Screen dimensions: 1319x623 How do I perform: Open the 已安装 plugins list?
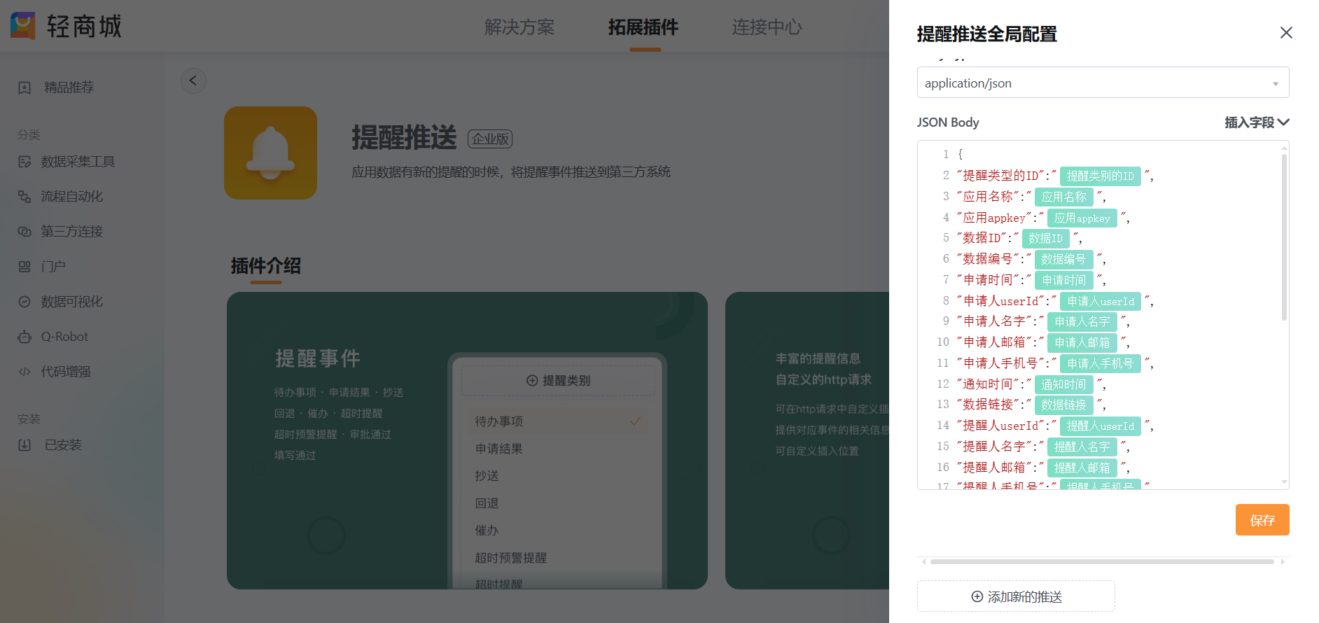pyautogui.click(x=63, y=445)
